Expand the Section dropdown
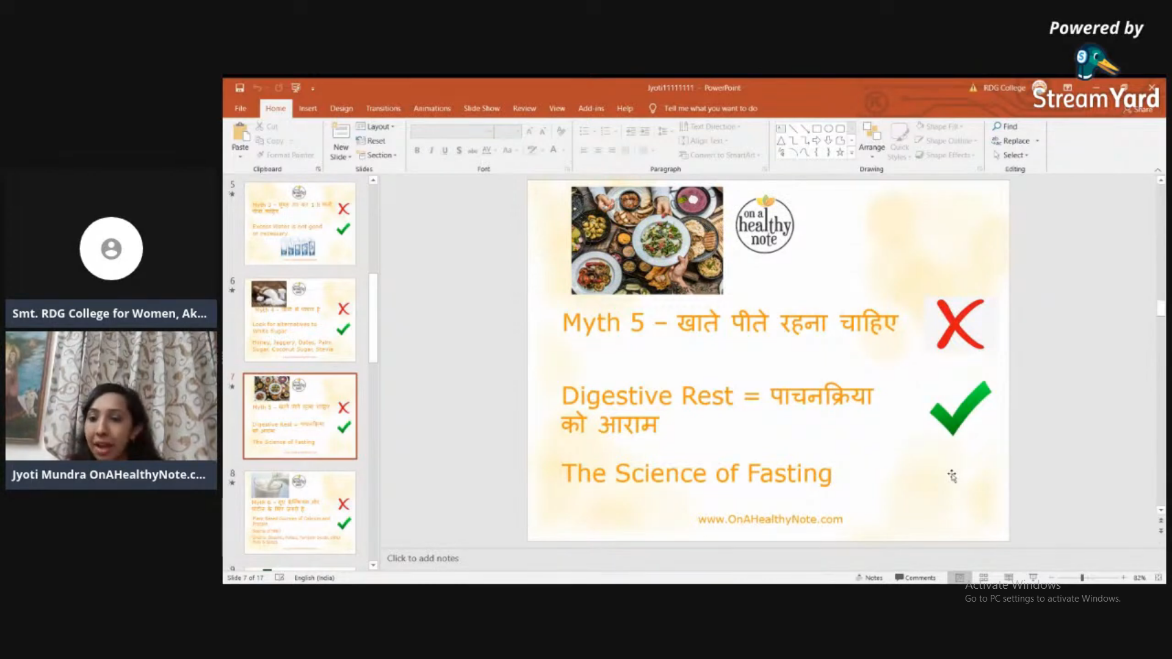Image resolution: width=1172 pixels, height=659 pixels. 378,155
